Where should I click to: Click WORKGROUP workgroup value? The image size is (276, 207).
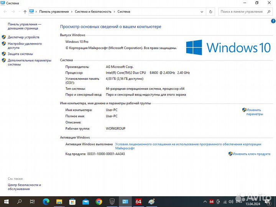pyautogui.click(x=115, y=128)
